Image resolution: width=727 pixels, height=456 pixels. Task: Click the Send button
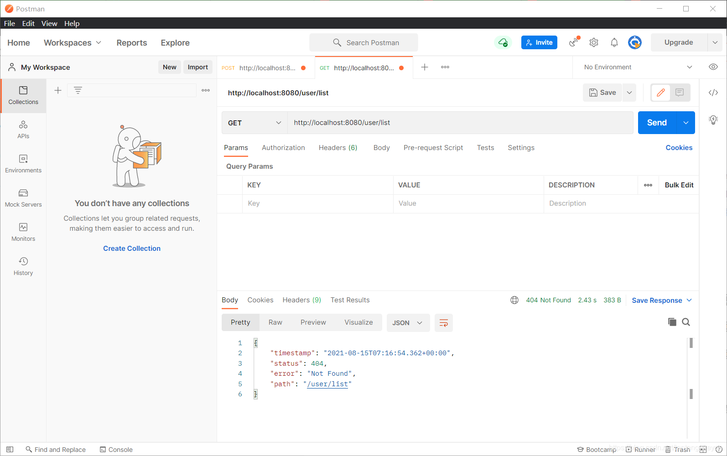point(657,123)
